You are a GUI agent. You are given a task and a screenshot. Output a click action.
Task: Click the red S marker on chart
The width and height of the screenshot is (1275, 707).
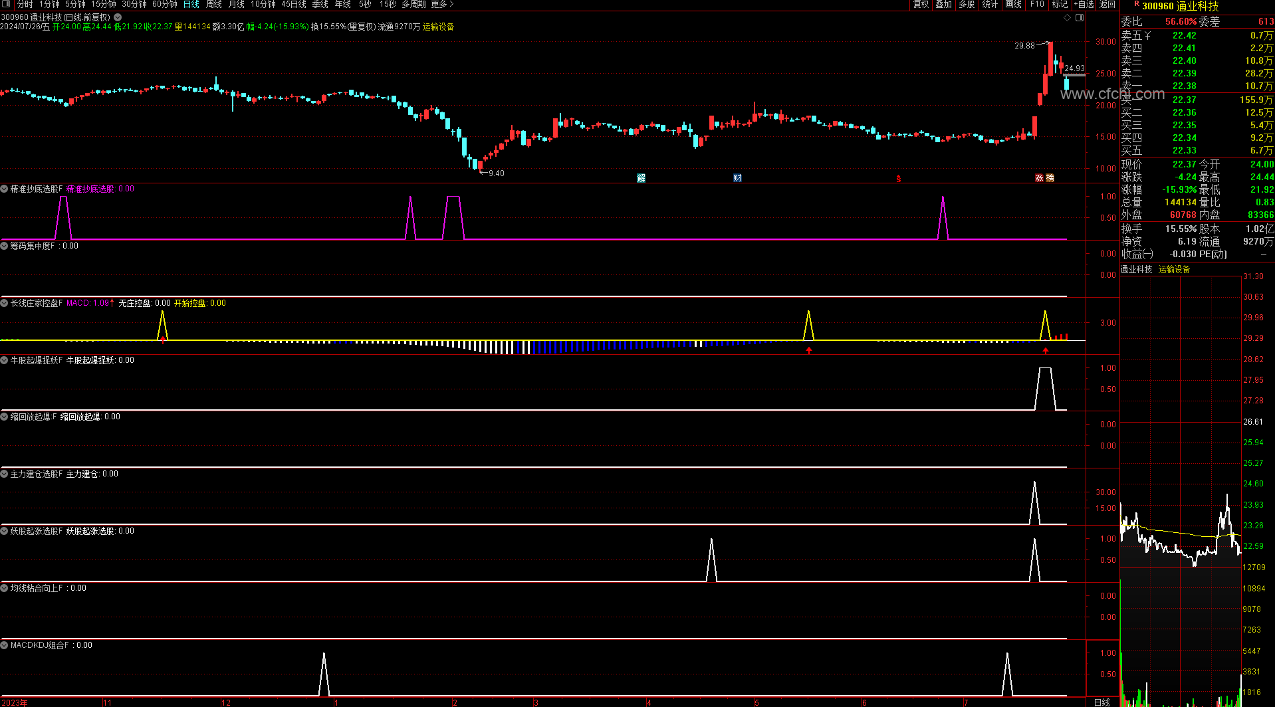898,179
